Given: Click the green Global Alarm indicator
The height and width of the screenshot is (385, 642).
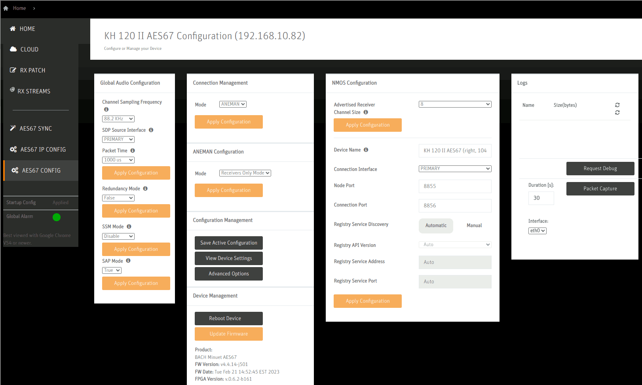Looking at the screenshot, I should tap(57, 217).
